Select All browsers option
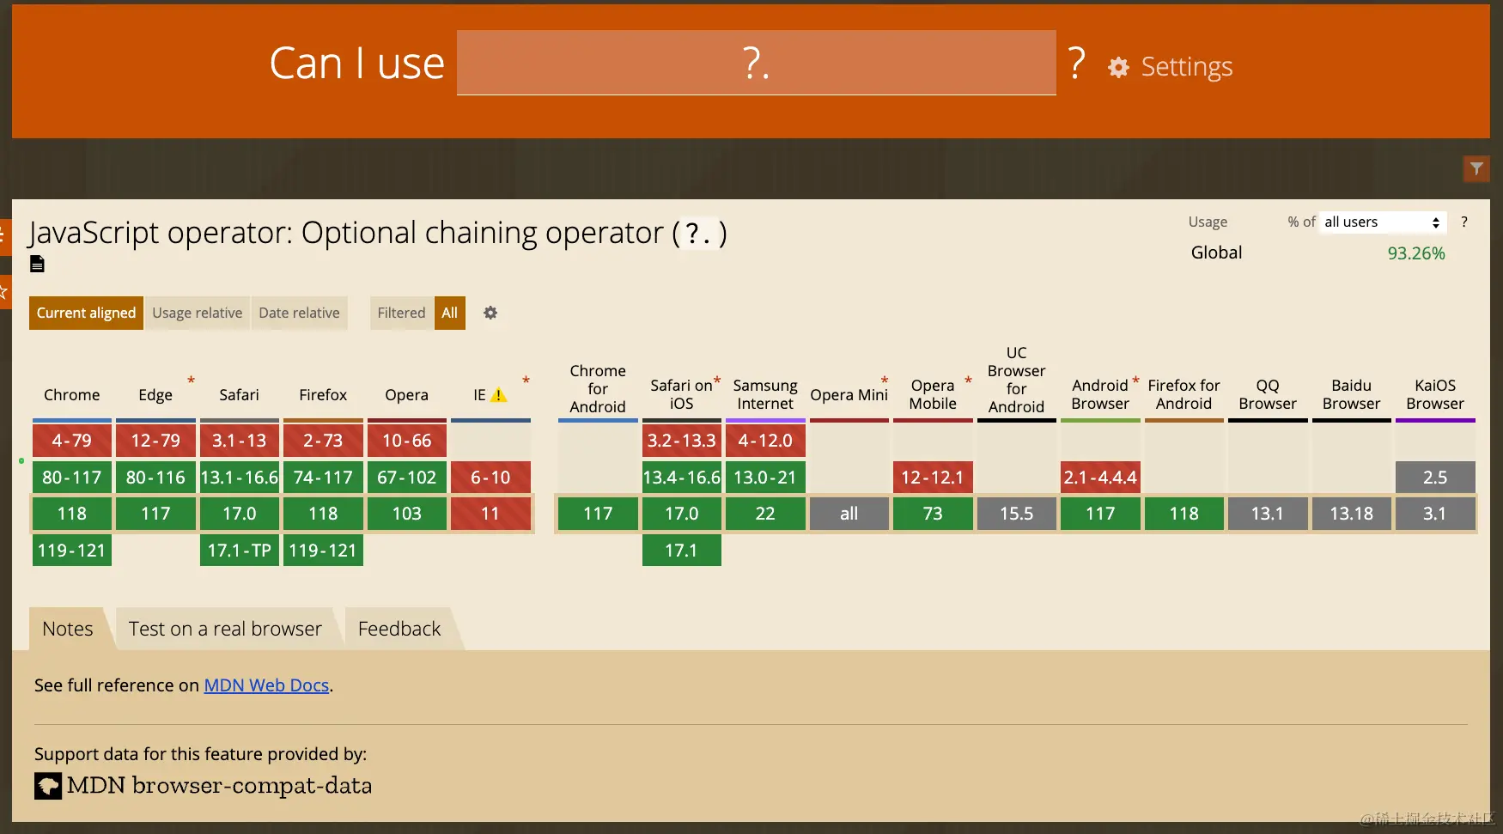This screenshot has width=1503, height=834. (x=450, y=313)
